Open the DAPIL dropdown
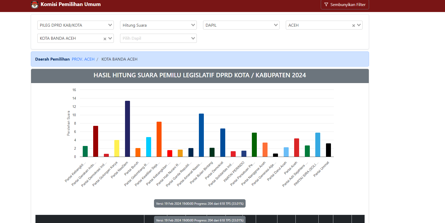 click(241, 25)
